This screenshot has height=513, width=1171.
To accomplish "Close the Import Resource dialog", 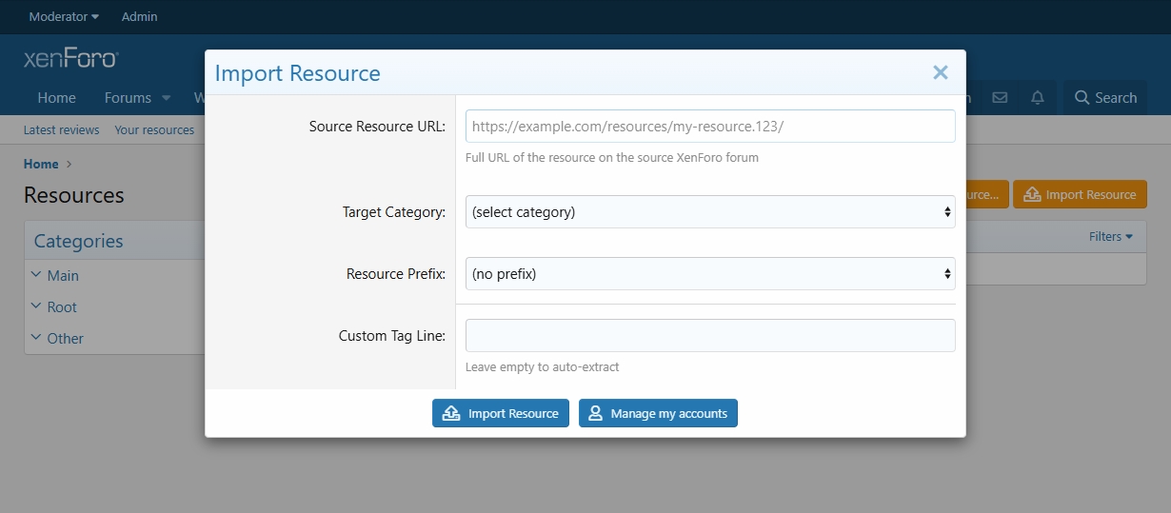I will tap(941, 72).
